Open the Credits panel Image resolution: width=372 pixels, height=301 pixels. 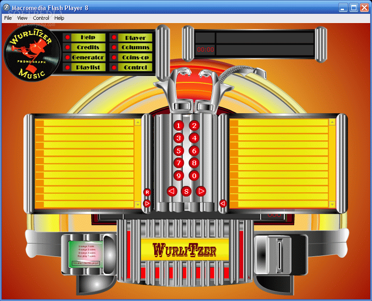(x=88, y=47)
